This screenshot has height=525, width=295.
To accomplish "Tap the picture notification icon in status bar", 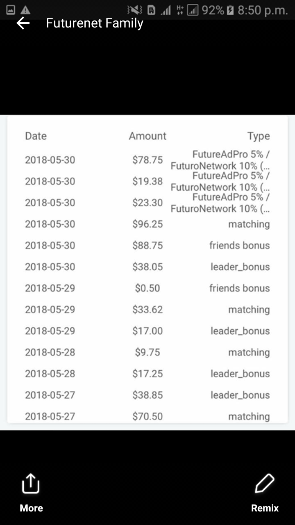I will [x=11, y=10].
